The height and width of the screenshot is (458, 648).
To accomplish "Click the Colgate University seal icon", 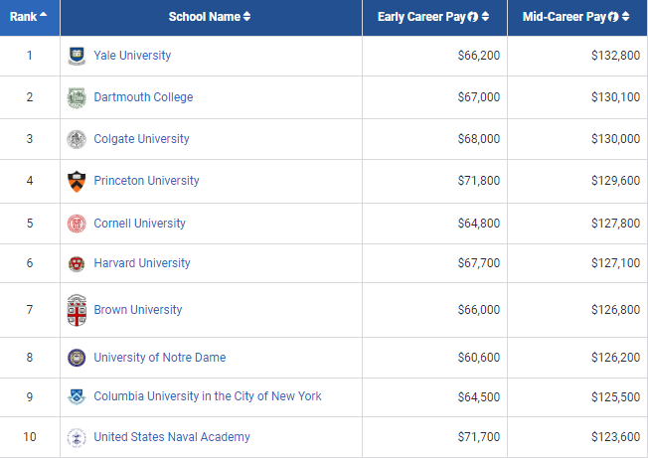I will pyautogui.click(x=77, y=139).
